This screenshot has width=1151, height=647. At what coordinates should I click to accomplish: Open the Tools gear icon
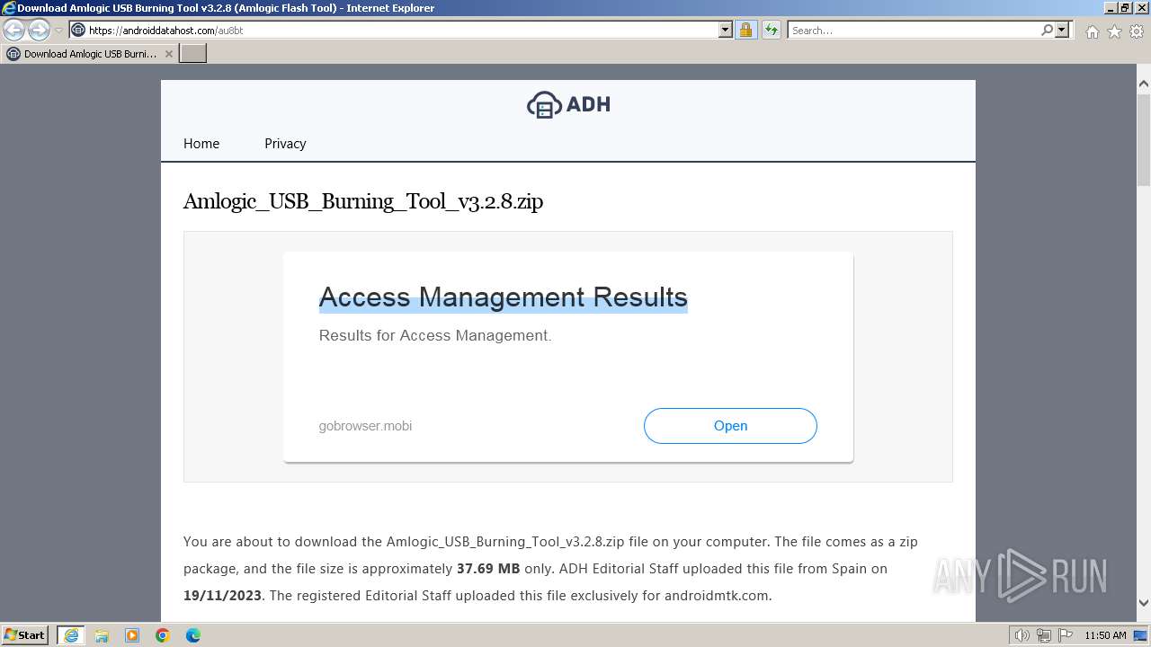pyautogui.click(x=1137, y=31)
